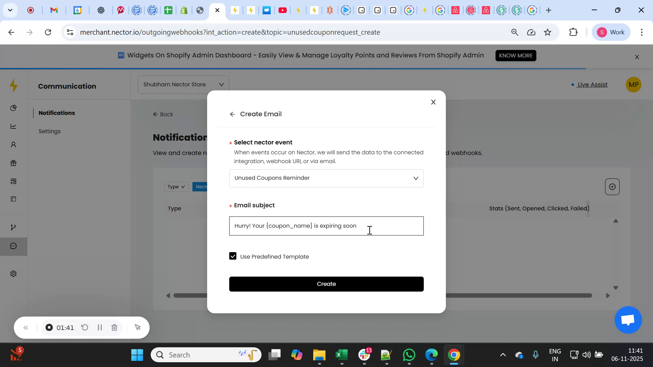Open Nector settings via gear icon
The height and width of the screenshot is (367, 653).
pyautogui.click(x=13, y=274)
